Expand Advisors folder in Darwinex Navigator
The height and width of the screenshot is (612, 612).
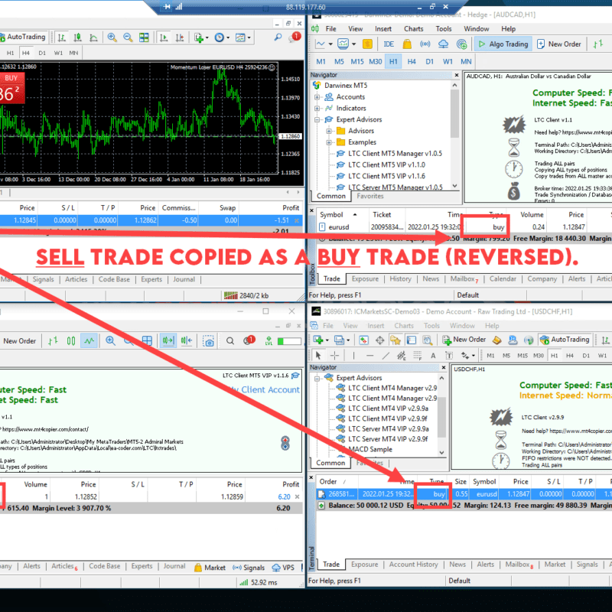click(x=329, y=131)
